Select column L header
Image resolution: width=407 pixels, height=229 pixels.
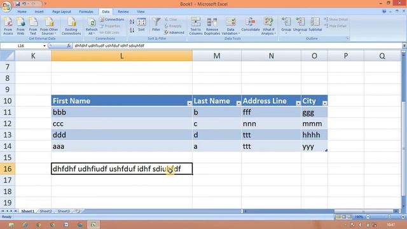(121, 56)
